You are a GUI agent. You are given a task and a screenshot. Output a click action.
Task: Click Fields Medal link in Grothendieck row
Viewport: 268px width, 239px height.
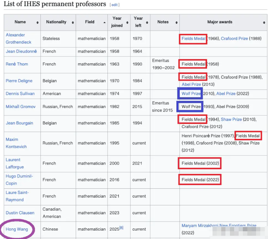[194, 38]
